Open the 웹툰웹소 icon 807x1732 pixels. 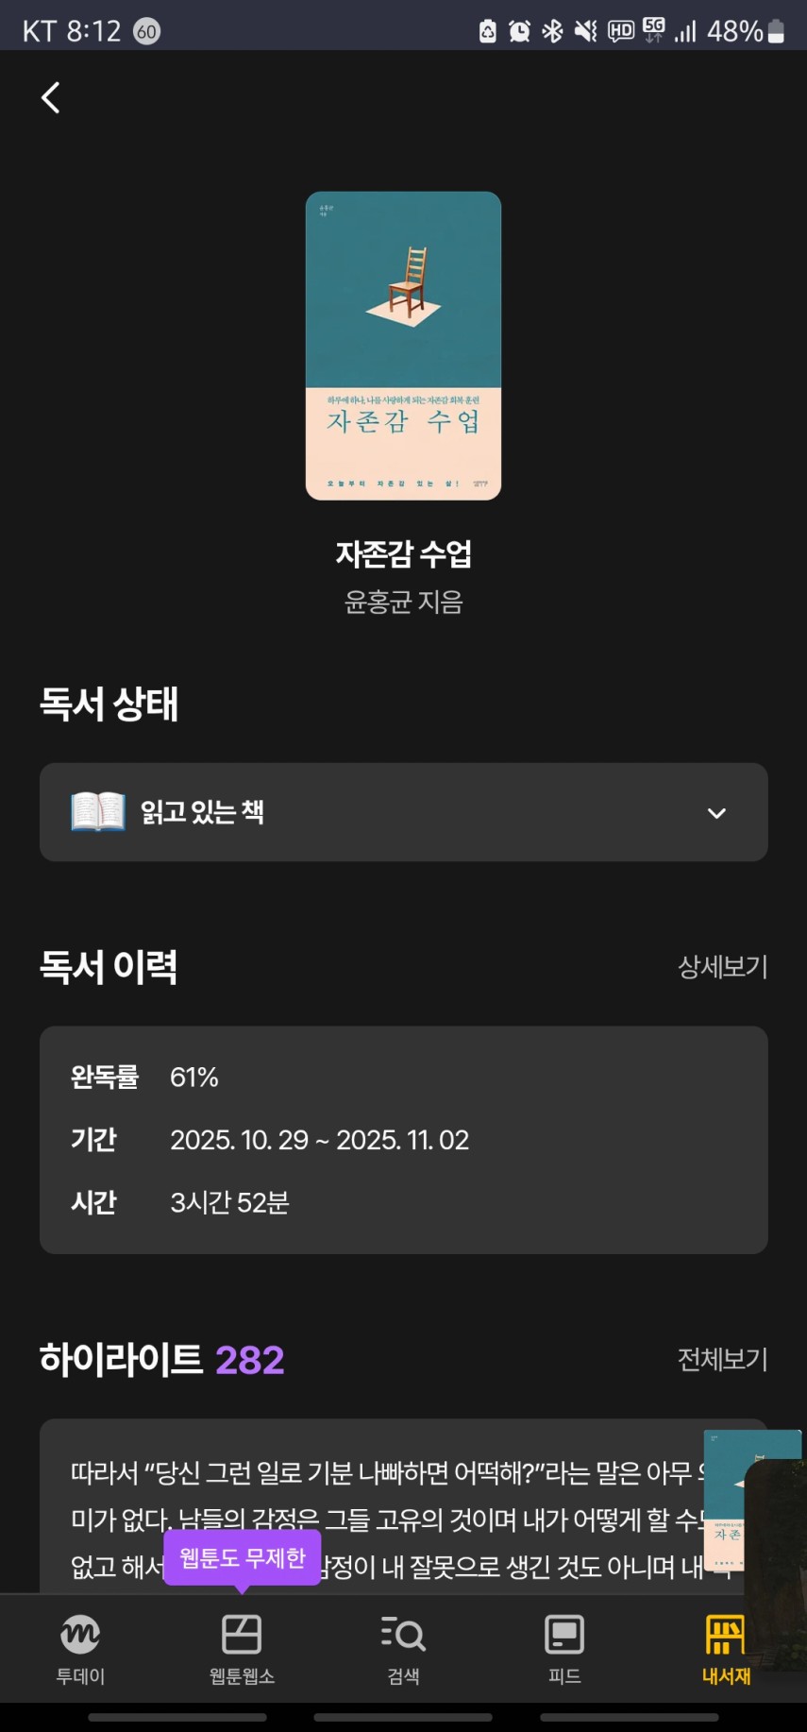pos(242,1637)
